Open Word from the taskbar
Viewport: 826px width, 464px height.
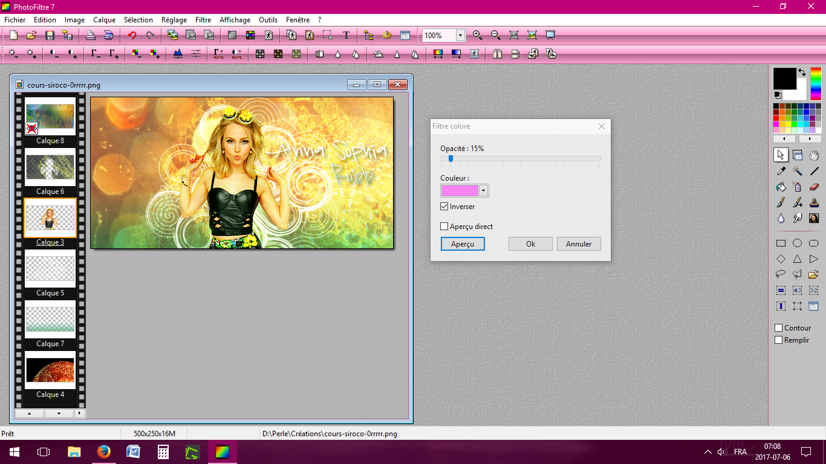tap(133, 451)
